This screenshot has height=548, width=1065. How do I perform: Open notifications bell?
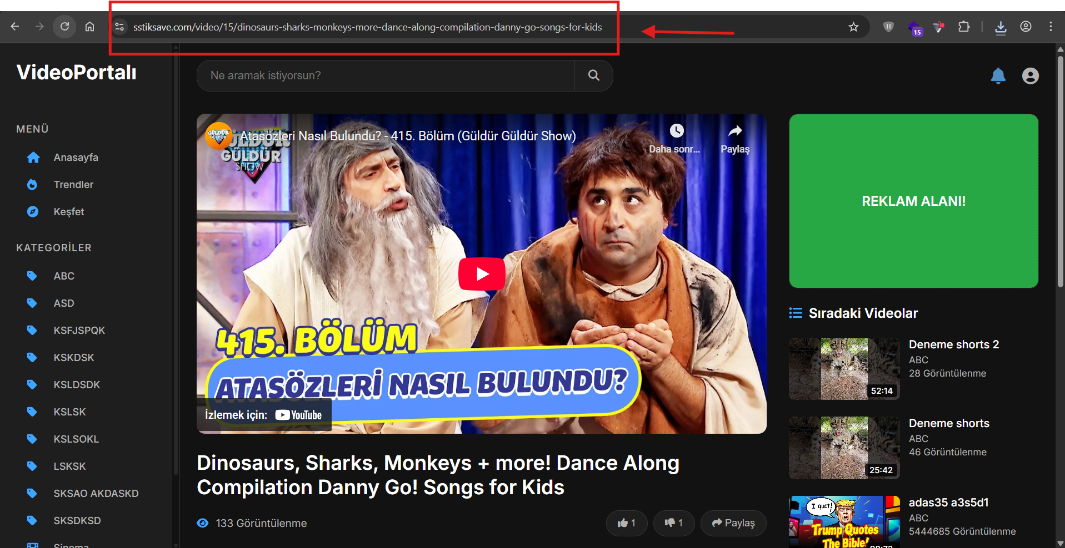click(998, 75)
